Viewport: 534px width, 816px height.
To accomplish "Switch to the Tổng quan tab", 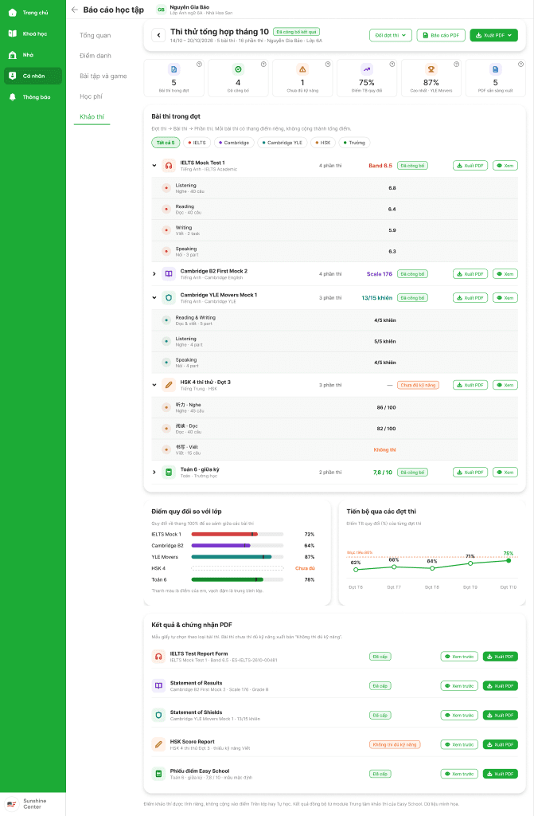I will point(95,35).
